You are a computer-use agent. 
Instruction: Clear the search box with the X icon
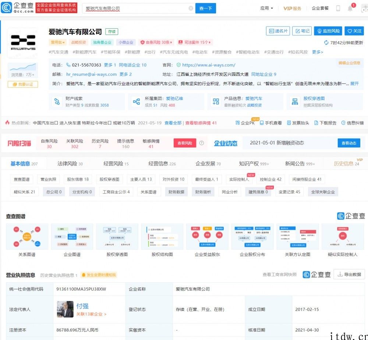pos(191,8)
